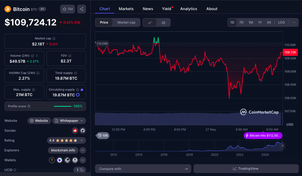The image size is (302, 176).
Task: Open the Chart tab
Action: tap(105, 9)
